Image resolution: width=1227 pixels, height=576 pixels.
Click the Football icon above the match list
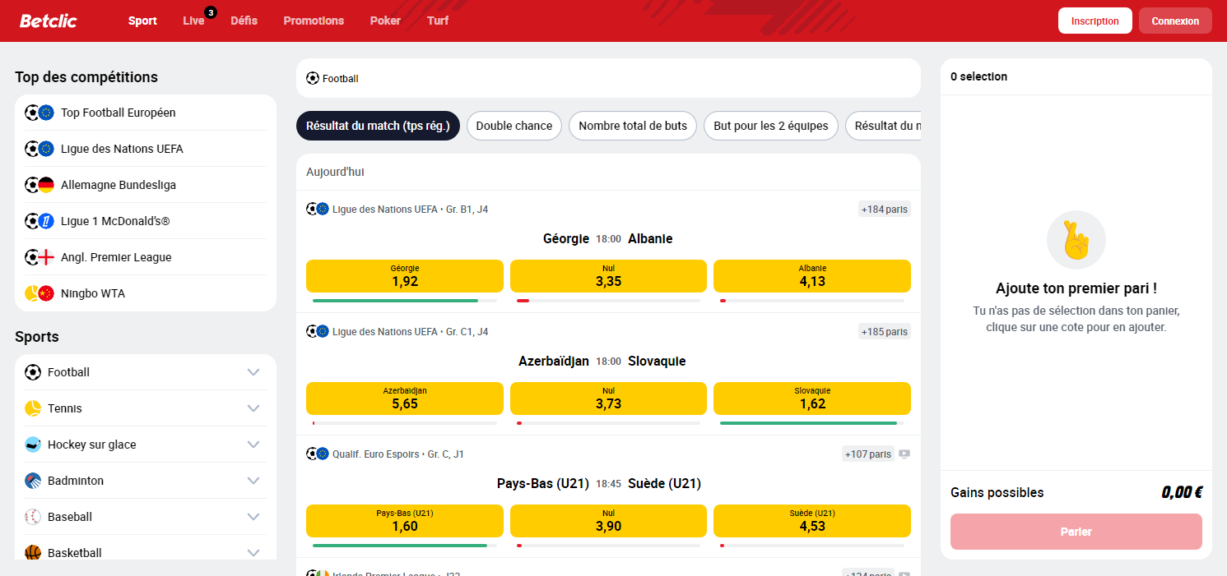click(312, 78)
